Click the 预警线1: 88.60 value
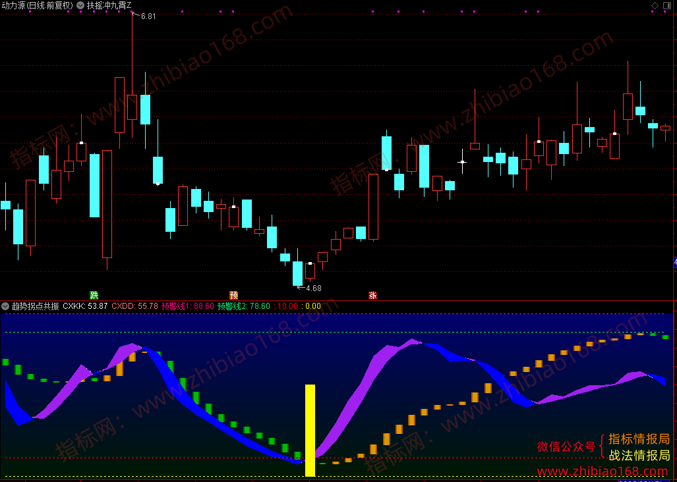The image size is (677, 482). pos(188,307)
